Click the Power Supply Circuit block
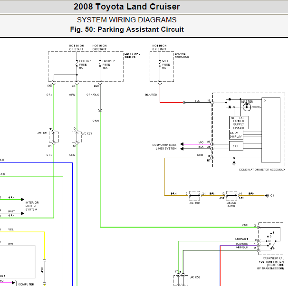 tap(239, 123)
